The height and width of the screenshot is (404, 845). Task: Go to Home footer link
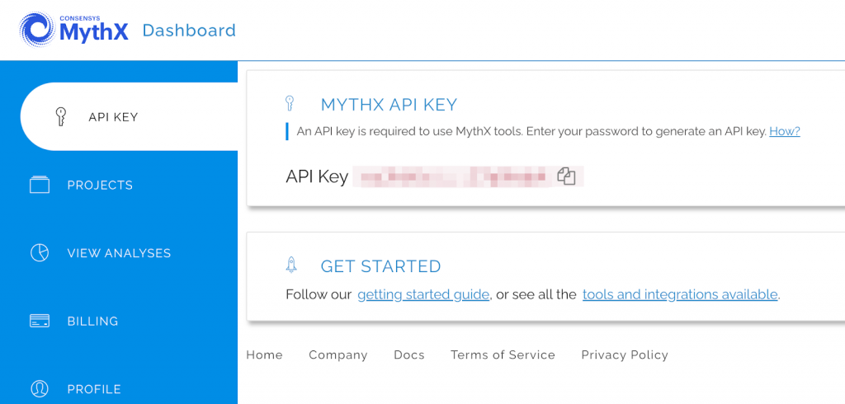[265, 355]
